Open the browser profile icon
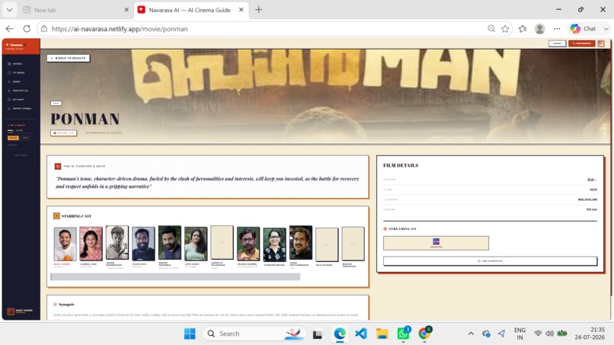 [x=539, y=29]
